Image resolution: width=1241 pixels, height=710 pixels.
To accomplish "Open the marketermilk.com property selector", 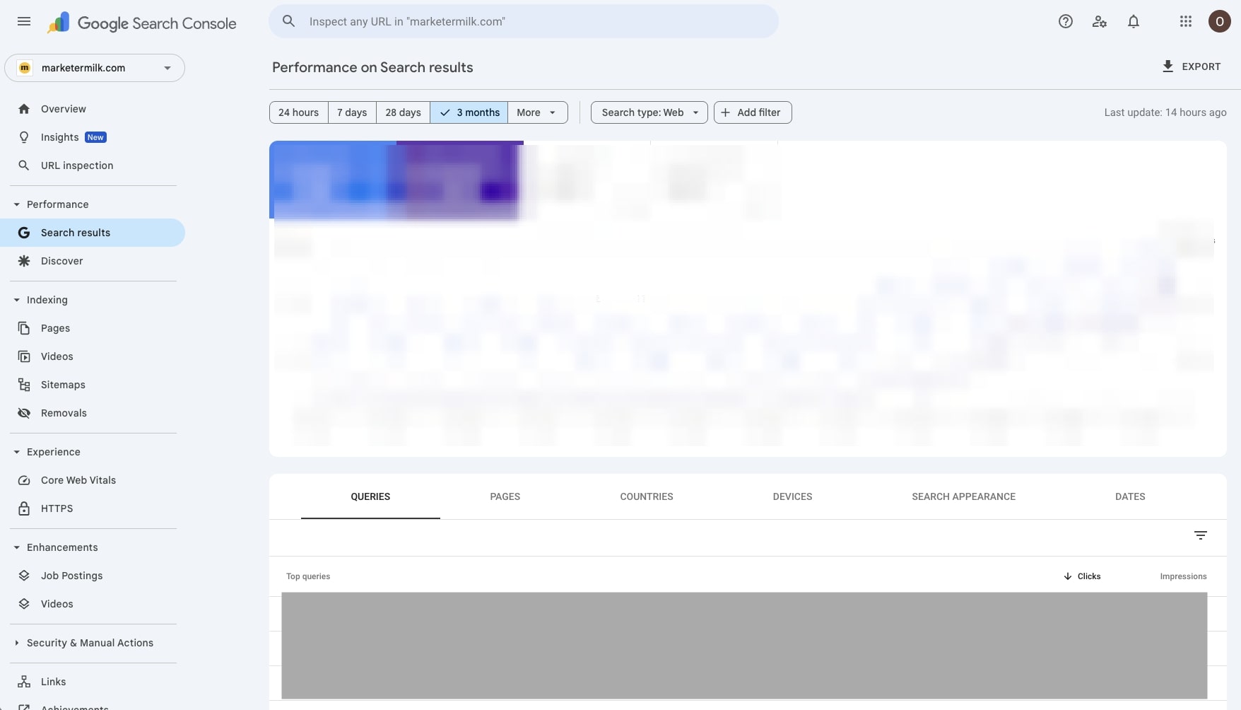I will click(x=95, y=68).
